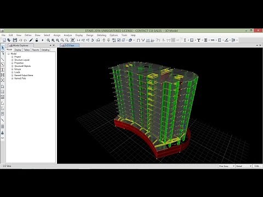Viewport: 263px width, 197px height.
Task: Expand the Project tree node
Action: tap(13, 57)
